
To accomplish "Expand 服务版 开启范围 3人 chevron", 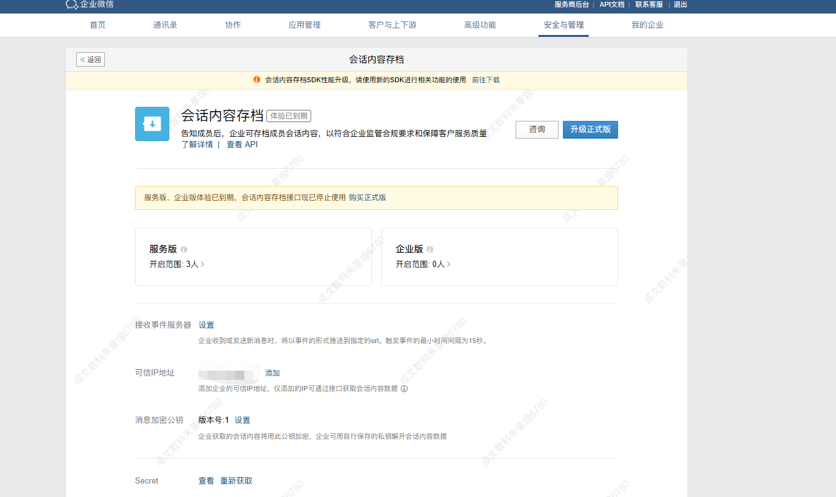I will pos(203,264).
